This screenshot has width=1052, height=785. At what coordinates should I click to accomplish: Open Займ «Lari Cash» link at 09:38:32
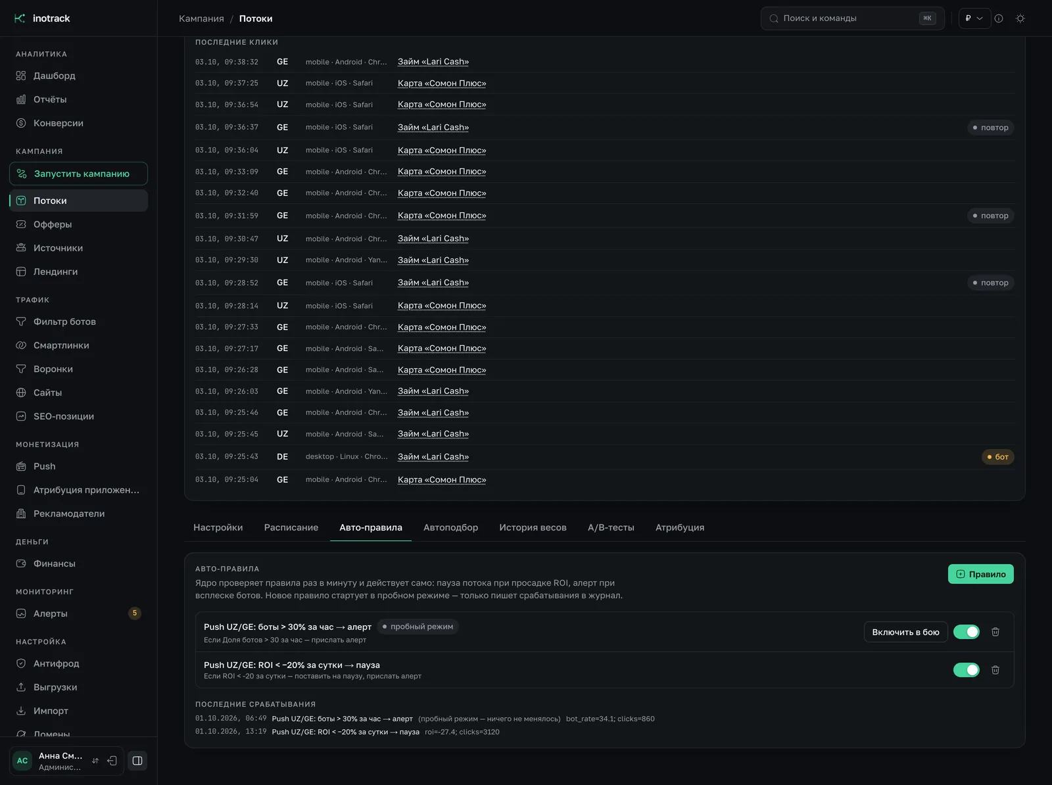coord(433,62)
